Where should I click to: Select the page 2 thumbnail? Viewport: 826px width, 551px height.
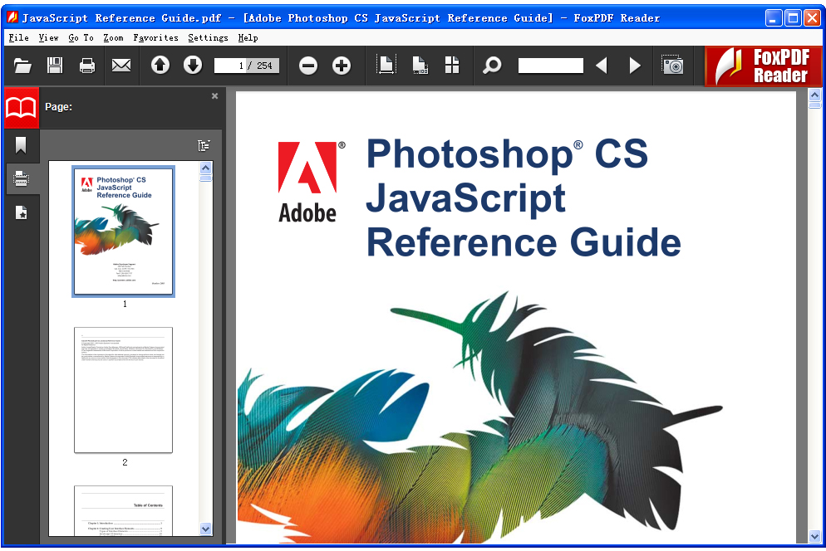click(x=123, y=390)
